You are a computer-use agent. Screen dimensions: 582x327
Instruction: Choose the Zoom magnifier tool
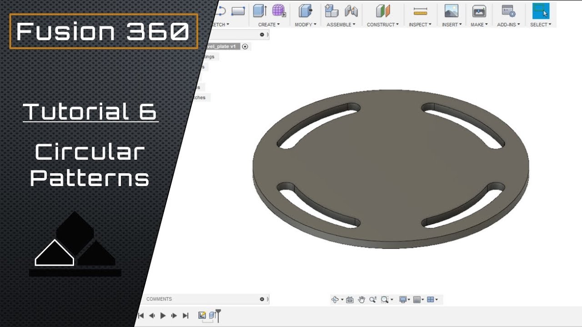[x=373, y=299]
